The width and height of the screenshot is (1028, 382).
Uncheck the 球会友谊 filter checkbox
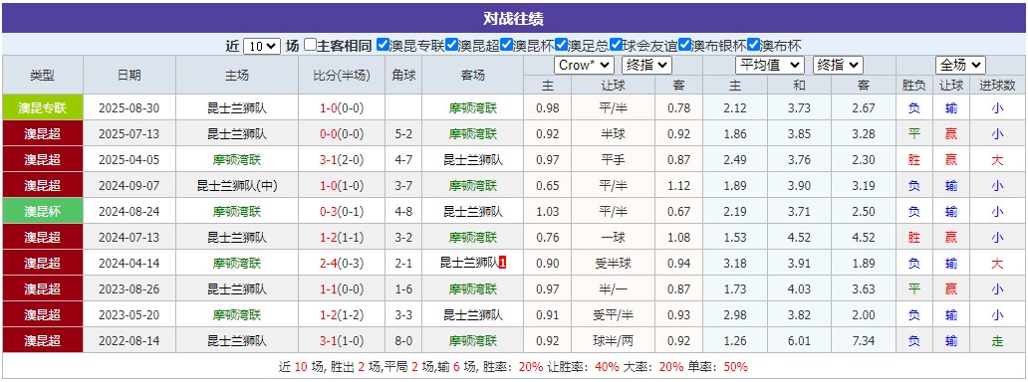(x=616, y=45)
